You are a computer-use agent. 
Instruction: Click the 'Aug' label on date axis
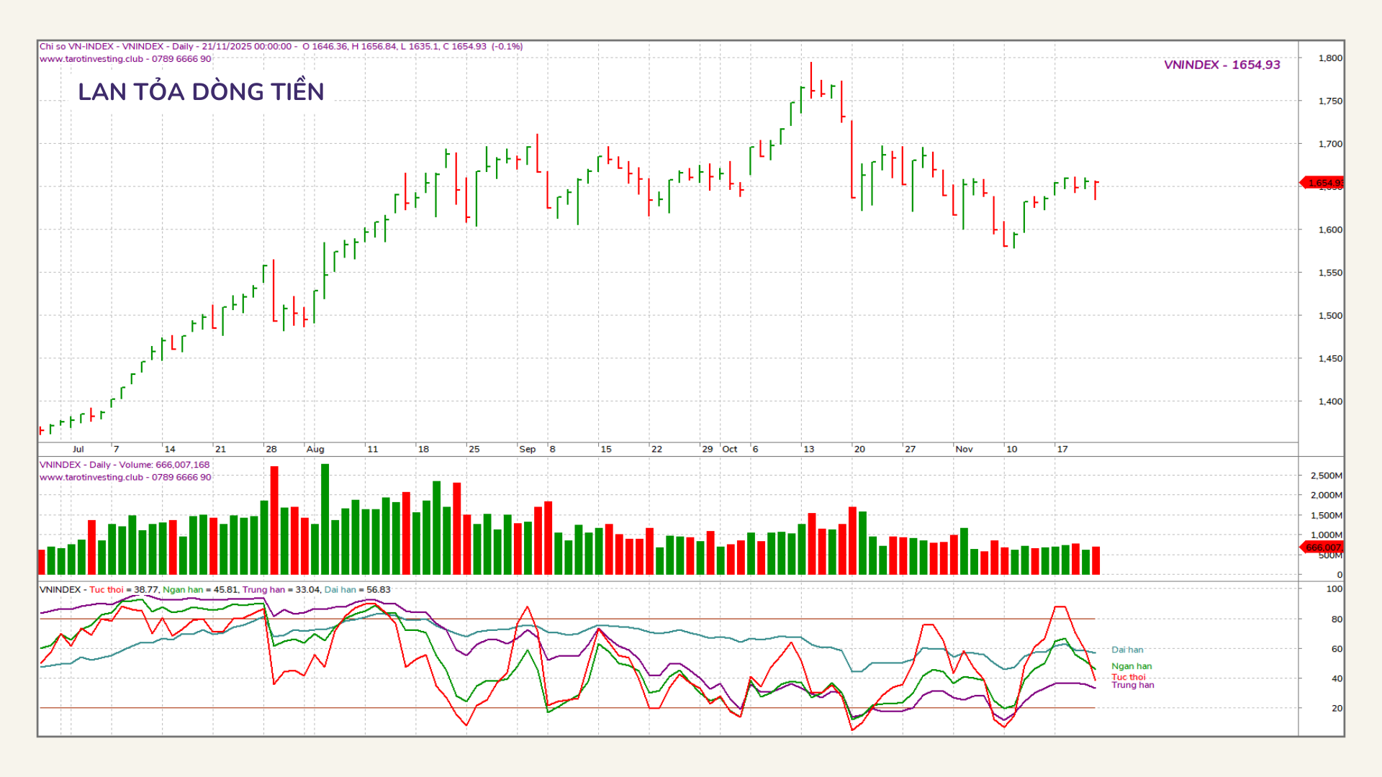tap(315, 449)
